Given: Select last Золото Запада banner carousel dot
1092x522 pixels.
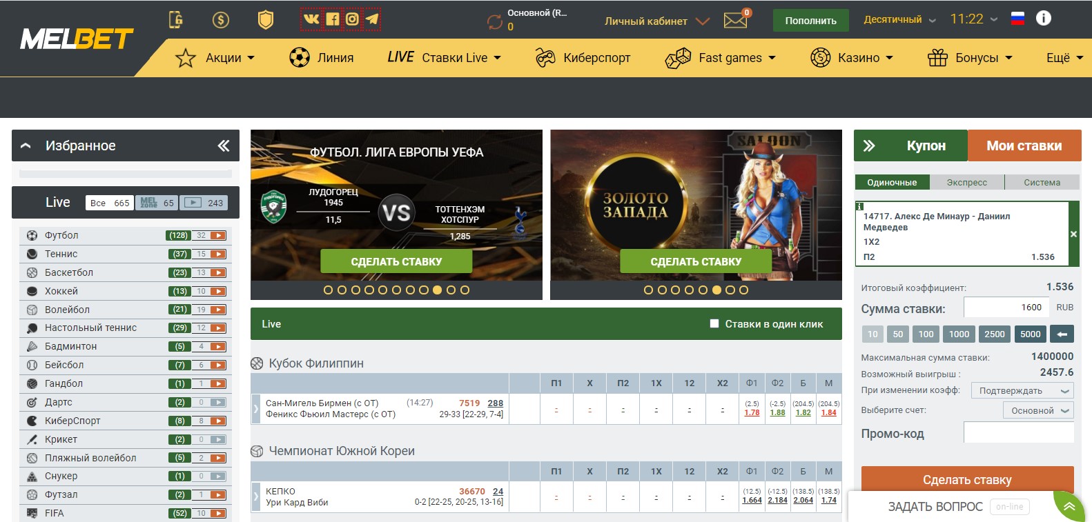Looking at the screenshot, I should 743,290.
